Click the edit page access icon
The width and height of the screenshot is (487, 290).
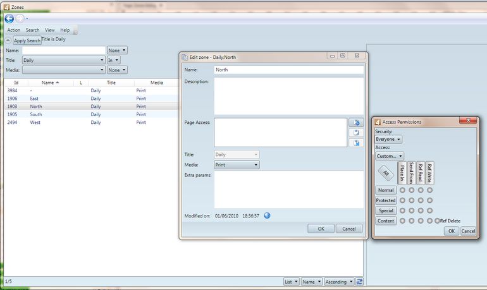pos(356,133)
